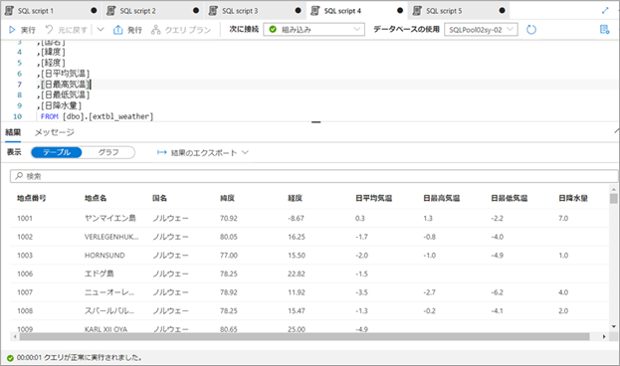Open the SQLPool02sy-02 database dropdown

[481, 29]
